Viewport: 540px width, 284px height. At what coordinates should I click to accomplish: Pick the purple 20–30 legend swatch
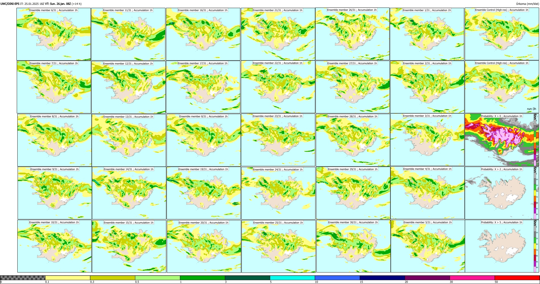click(427, 278)
